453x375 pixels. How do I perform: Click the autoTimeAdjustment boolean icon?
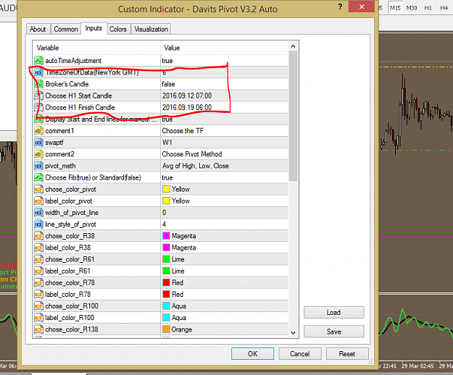click(x=38, y=61)
